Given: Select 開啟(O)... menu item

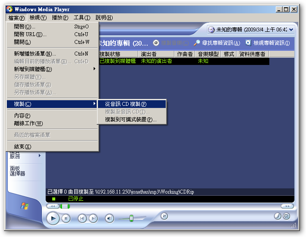Looking at the screenshot, I should pyautogui.click(x=52, y=26).
